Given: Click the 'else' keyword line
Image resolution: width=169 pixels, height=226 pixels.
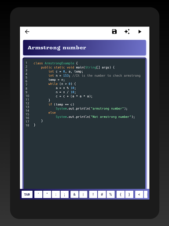Looking at the screenshot, I should coord(52,113).
